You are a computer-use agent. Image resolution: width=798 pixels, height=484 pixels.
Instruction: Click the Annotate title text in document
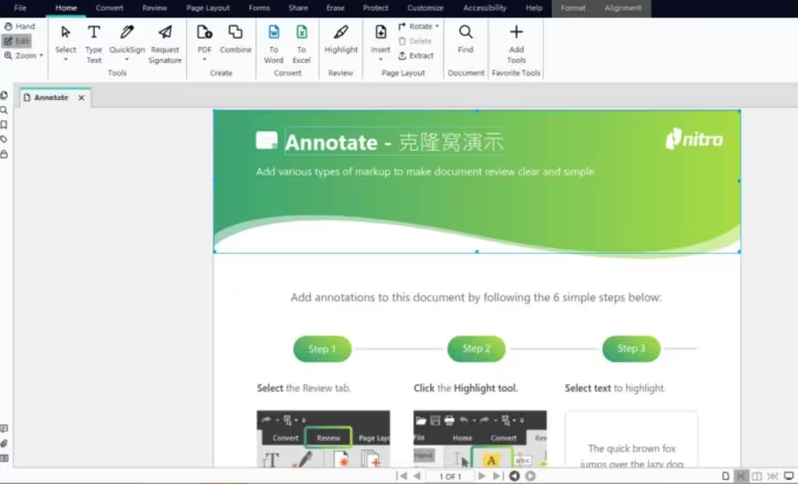click(x=332, y=142)
